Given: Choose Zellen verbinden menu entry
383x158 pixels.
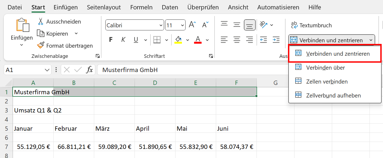Looking at the screenshot, I should click(x=335, y=81).
